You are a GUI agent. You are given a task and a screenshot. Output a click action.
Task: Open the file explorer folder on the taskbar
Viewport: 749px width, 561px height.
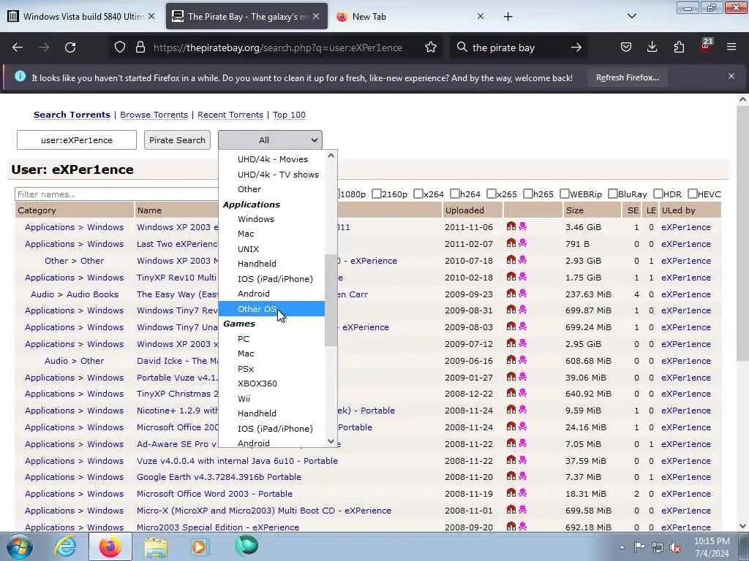(156, 547)
